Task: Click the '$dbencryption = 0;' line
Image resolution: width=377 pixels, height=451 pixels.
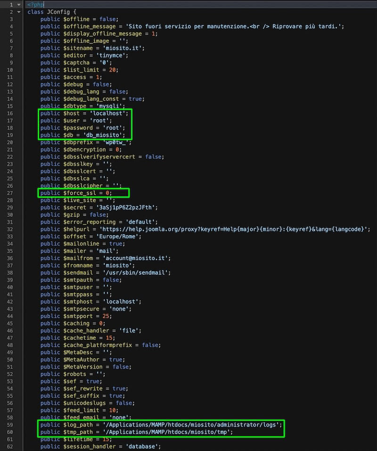Action: pos(81,149)
